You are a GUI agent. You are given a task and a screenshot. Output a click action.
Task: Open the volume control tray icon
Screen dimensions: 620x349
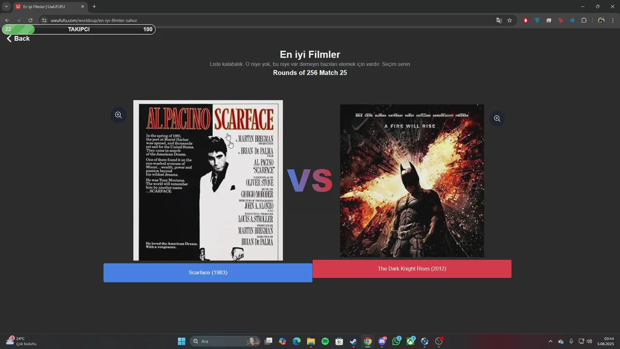pos(589,341)
